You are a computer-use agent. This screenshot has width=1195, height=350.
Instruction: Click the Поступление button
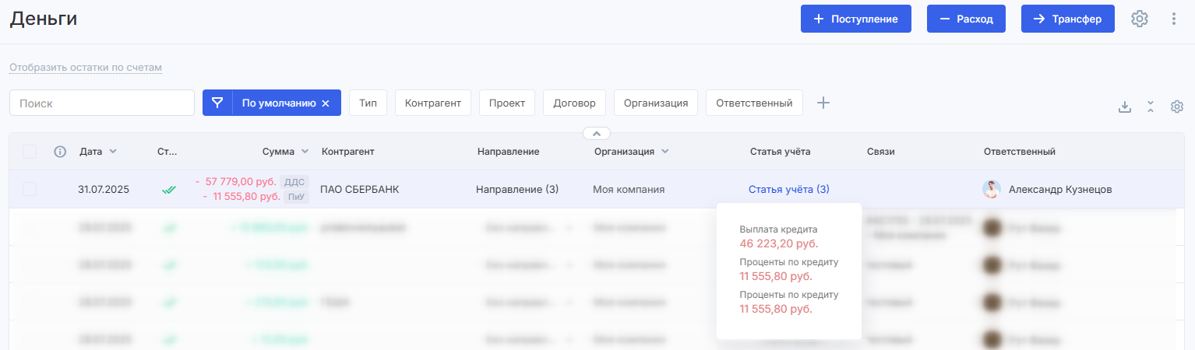(856, 19)
